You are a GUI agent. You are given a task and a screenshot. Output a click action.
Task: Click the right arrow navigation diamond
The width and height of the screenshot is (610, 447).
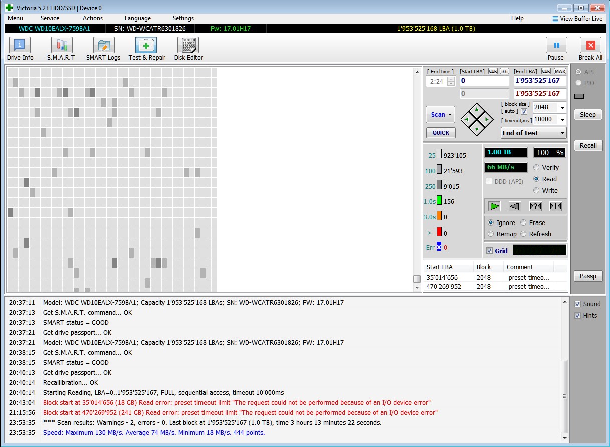(487, 119)
